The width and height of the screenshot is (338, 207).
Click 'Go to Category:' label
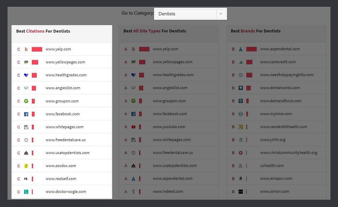(x=138, y=13)
